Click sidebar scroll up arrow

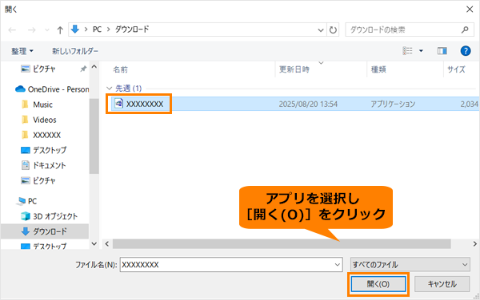[x=94, y=66]
